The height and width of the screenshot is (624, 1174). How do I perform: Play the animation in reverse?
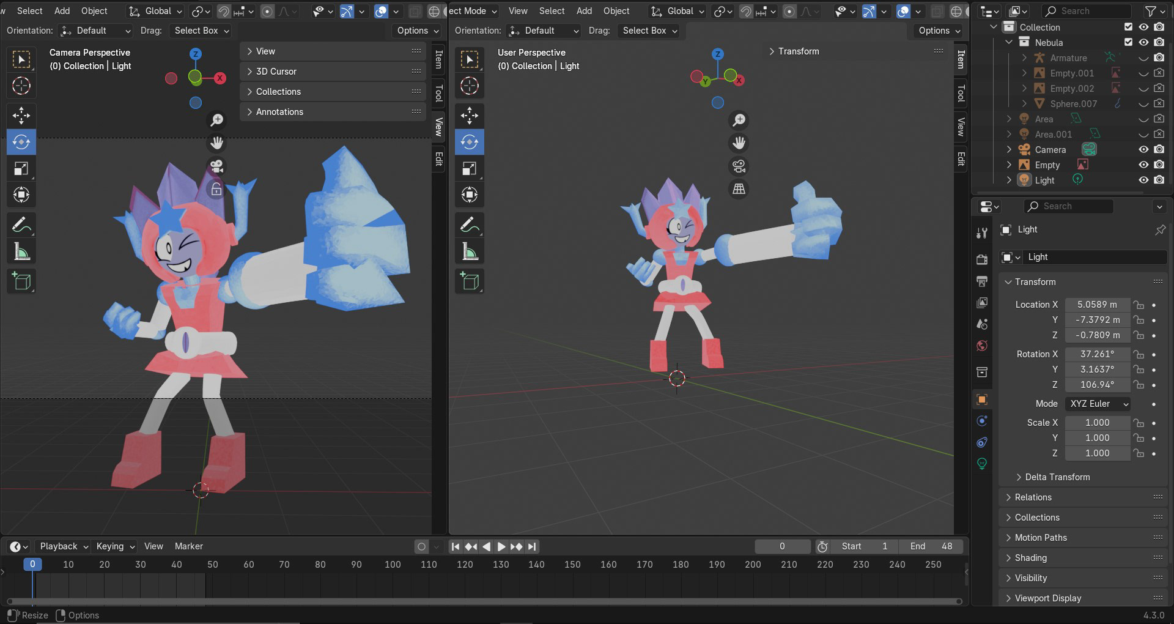tap(486, 546)
